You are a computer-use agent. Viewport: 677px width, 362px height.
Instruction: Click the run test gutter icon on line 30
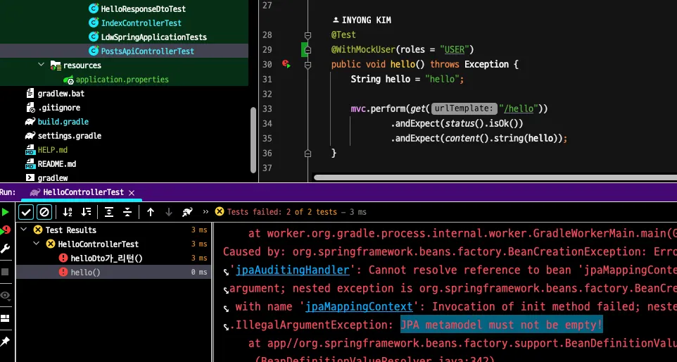[x=286, y=64]
